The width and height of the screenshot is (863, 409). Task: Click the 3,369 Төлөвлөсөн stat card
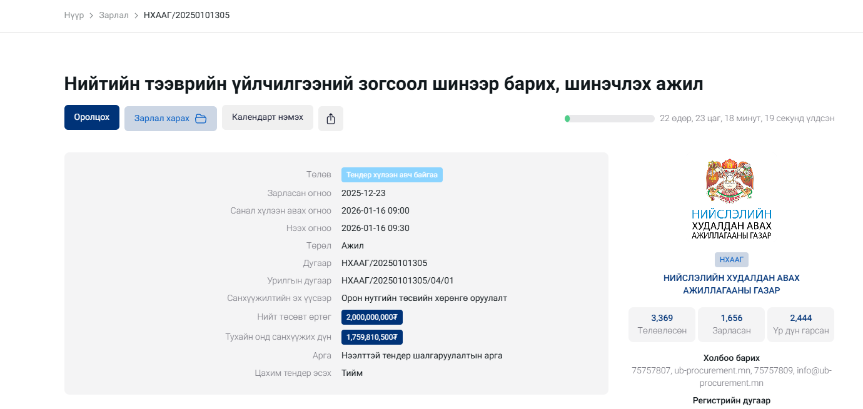(662, 324)
